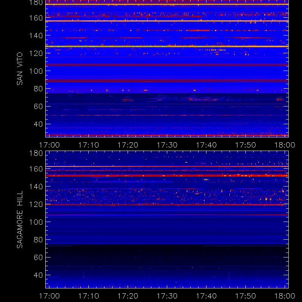Click the 17:40 time label under the San Vito plot

[206, 145]
